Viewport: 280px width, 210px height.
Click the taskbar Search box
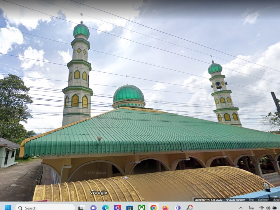click(45, 208)
